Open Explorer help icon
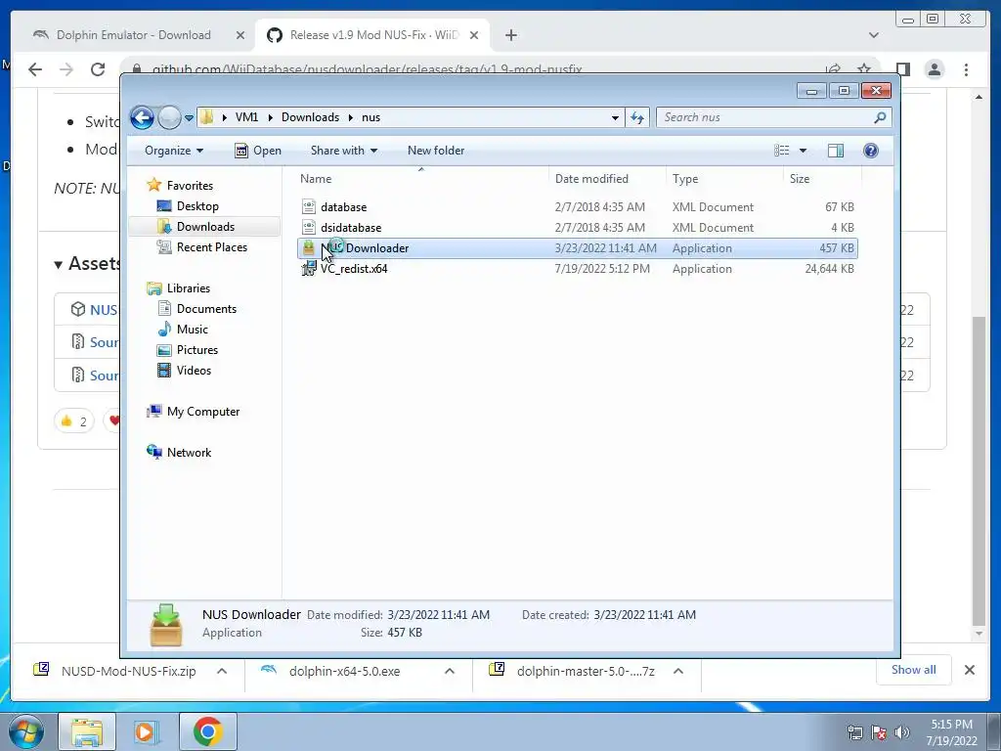The width and height of the screenshot is (1001, 751). point(870,150)
